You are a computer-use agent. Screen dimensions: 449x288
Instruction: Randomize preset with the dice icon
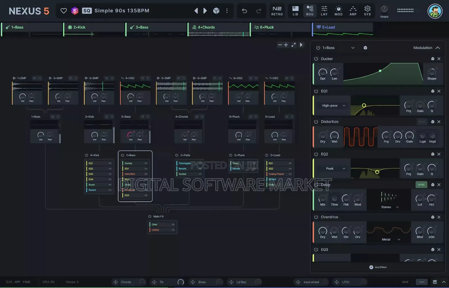[x=216, y=11]
